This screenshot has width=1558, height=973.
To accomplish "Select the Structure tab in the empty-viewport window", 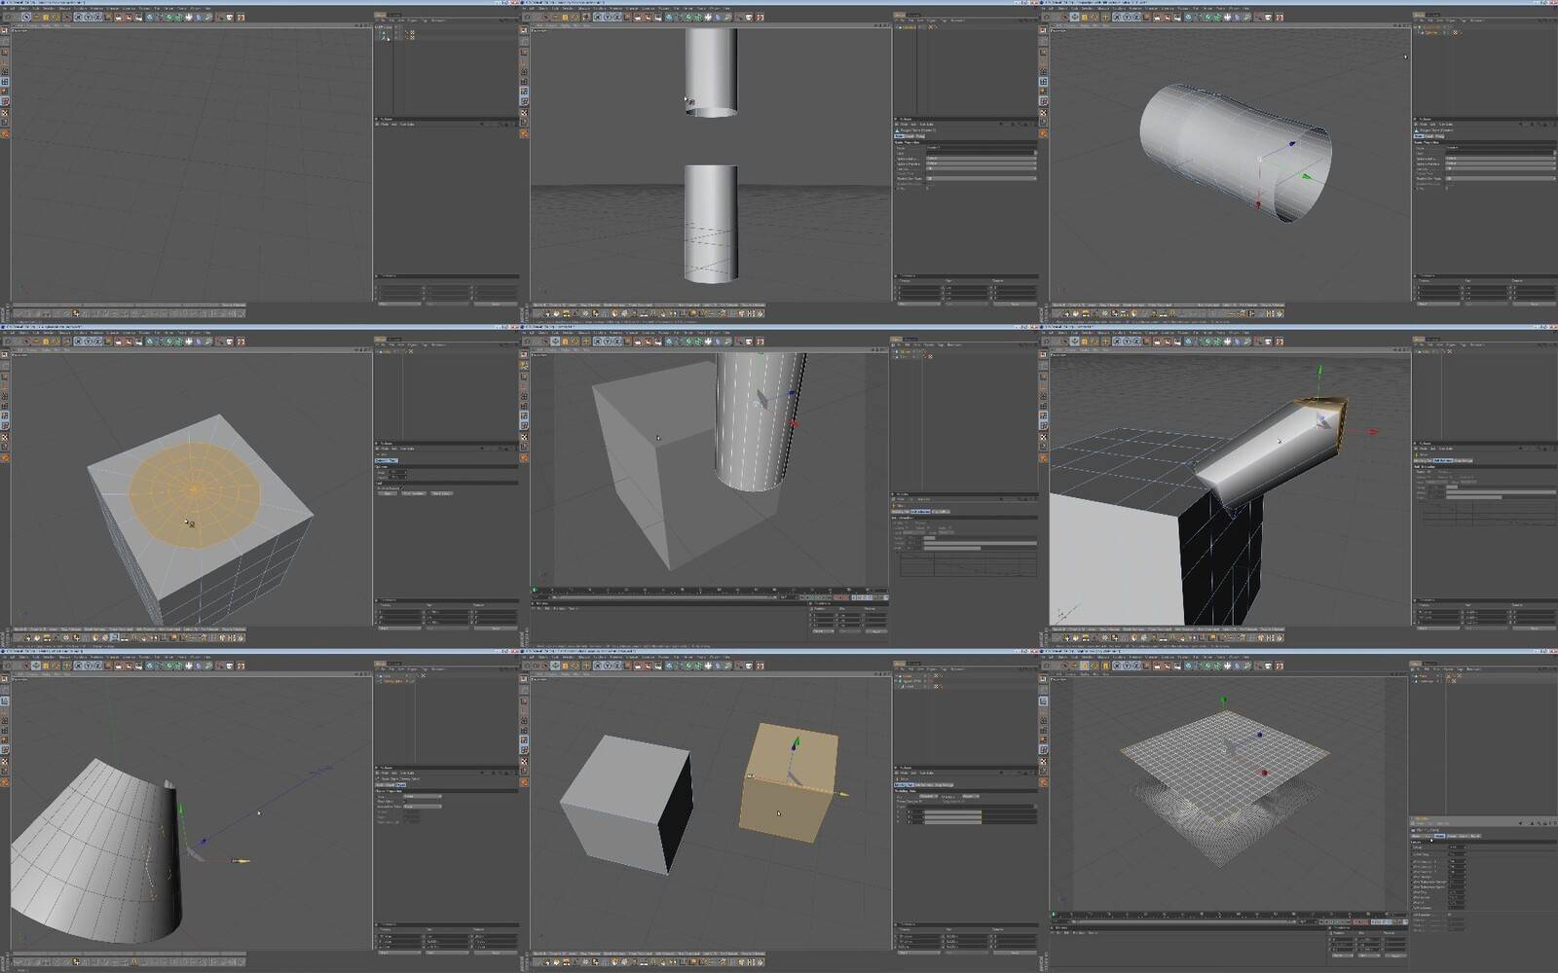I will 394,16.
